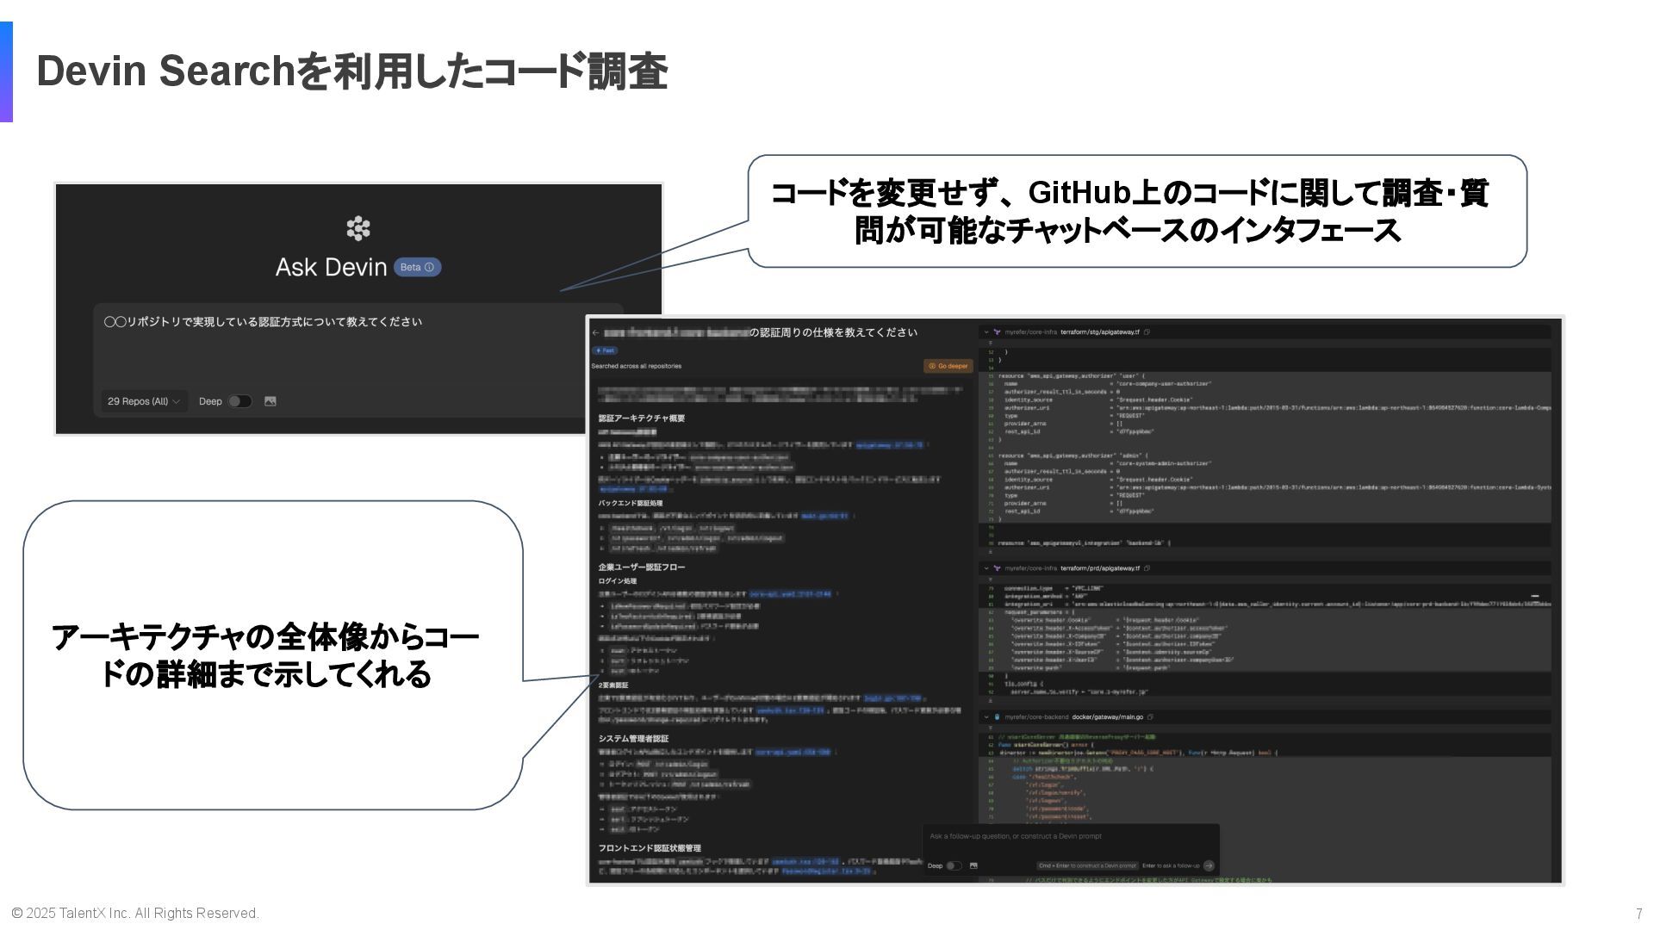Click the 2要素認証 heading
This screenshot has height=930, width=1654.
(x=613, y=685)
